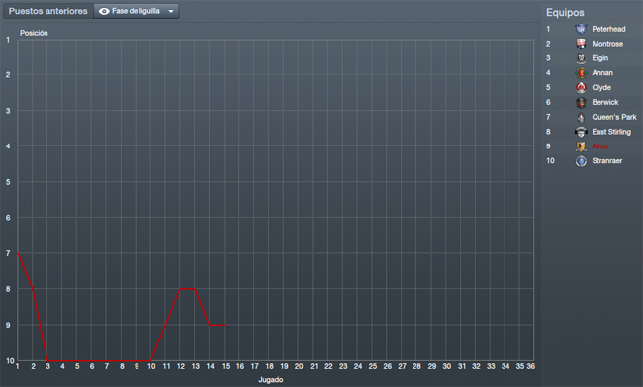Open the Fase de liguilla dropdown arrow

tap(171, 11)
